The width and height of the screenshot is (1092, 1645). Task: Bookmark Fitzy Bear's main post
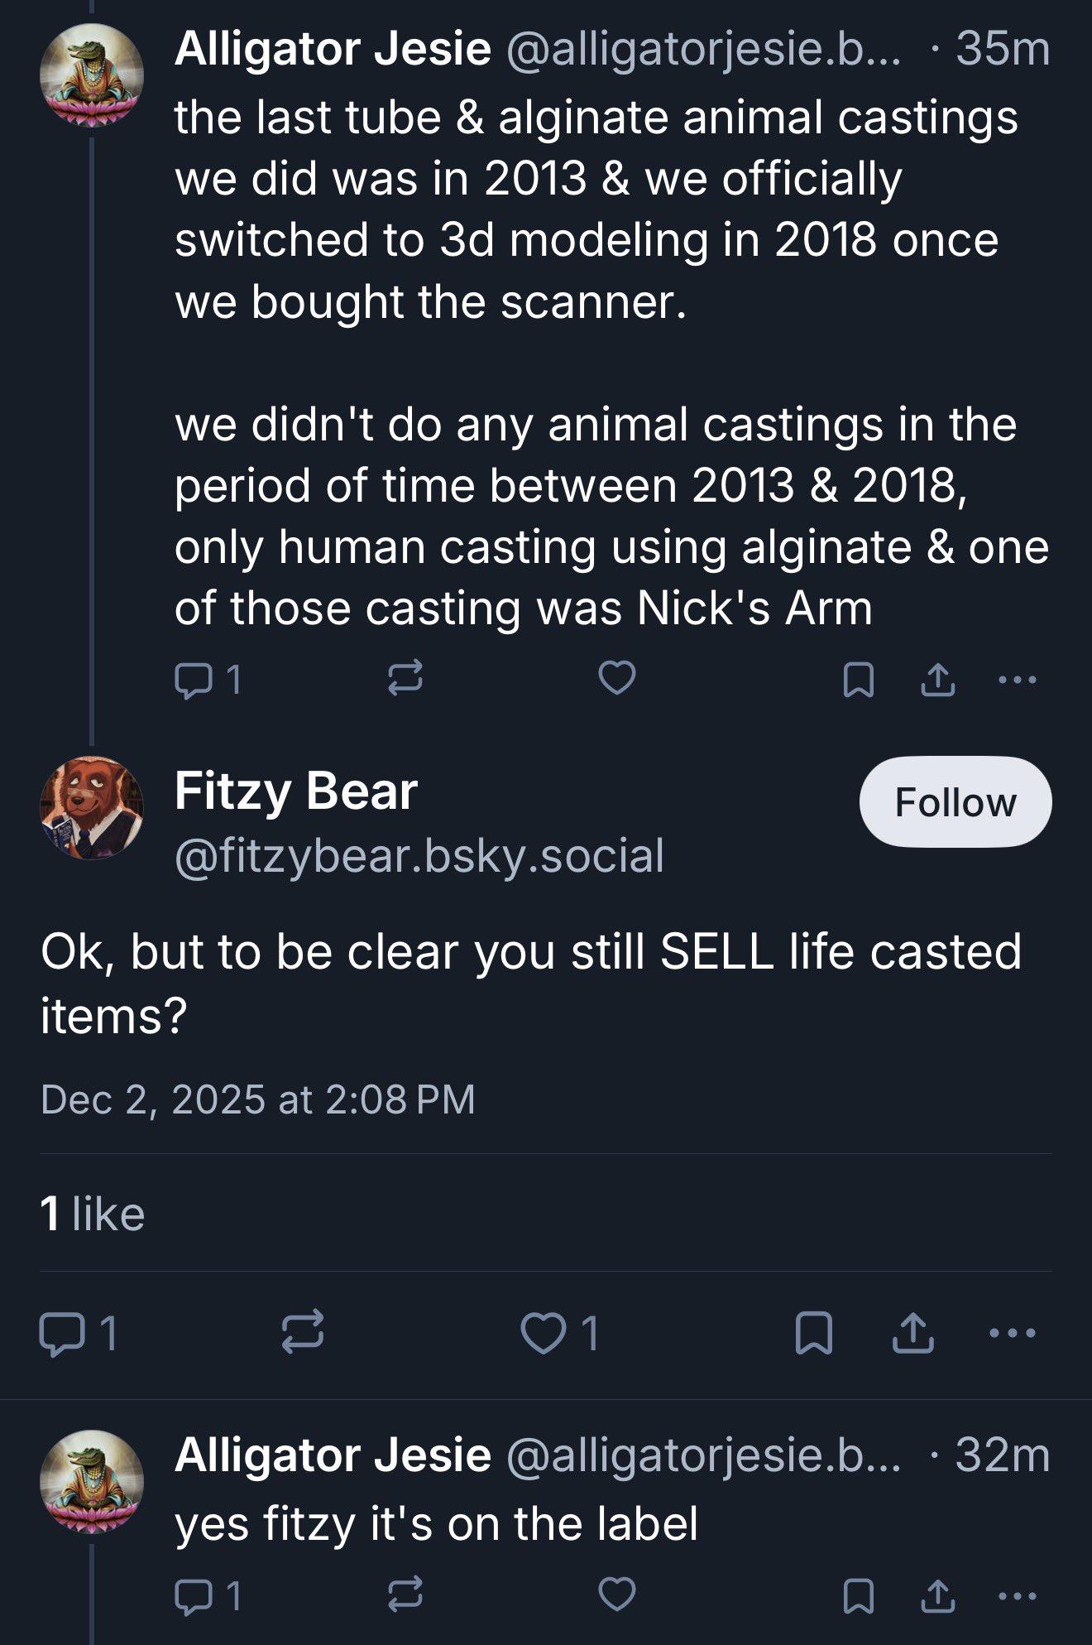click(x=812, y=1334)
